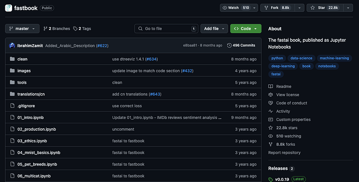Click the 03_ethics.ipynb file icon
Image resolution: width=359 pixels, height=182 pixels.
[x=13, y=141]
